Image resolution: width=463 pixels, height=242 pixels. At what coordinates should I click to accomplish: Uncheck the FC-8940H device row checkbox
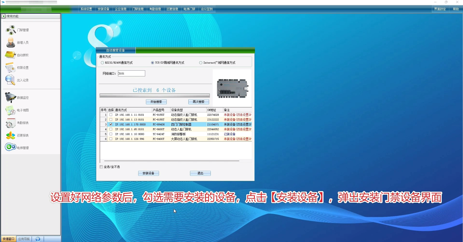[x=111, y=124]
